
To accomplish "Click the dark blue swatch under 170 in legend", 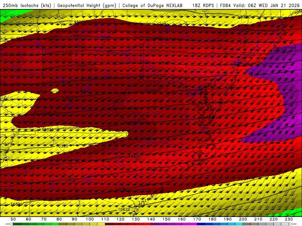I will pyautogui.click(x=201, y=224).
